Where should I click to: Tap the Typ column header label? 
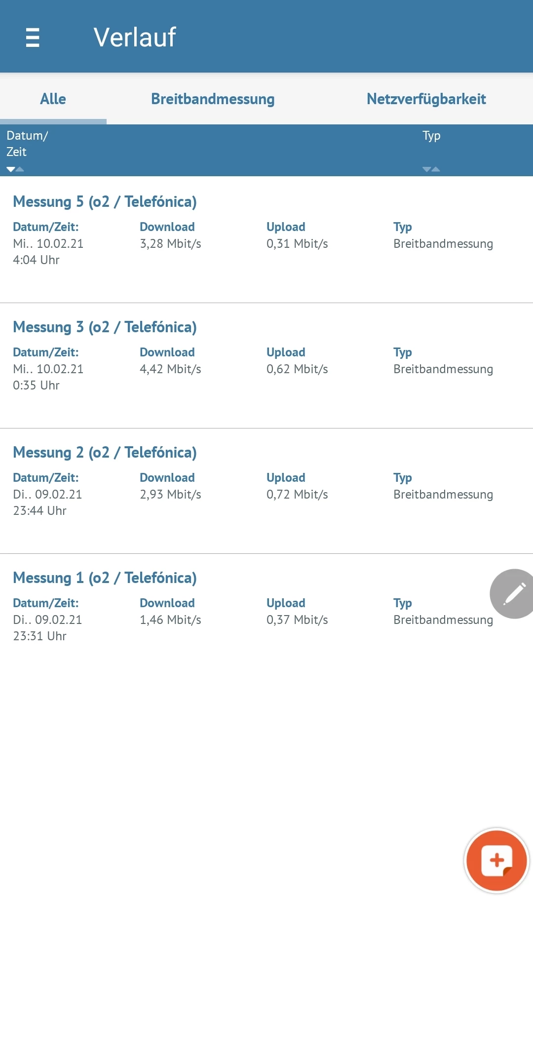431,136
